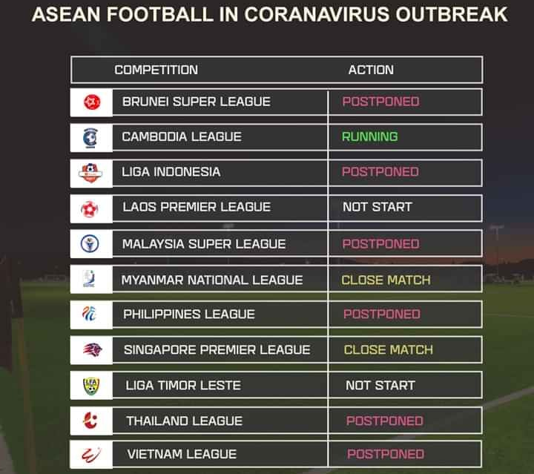This screenshot has width=534, height=474.
Task: Open the Malaysia Super League logo
Action: click(x=90, y=243)
